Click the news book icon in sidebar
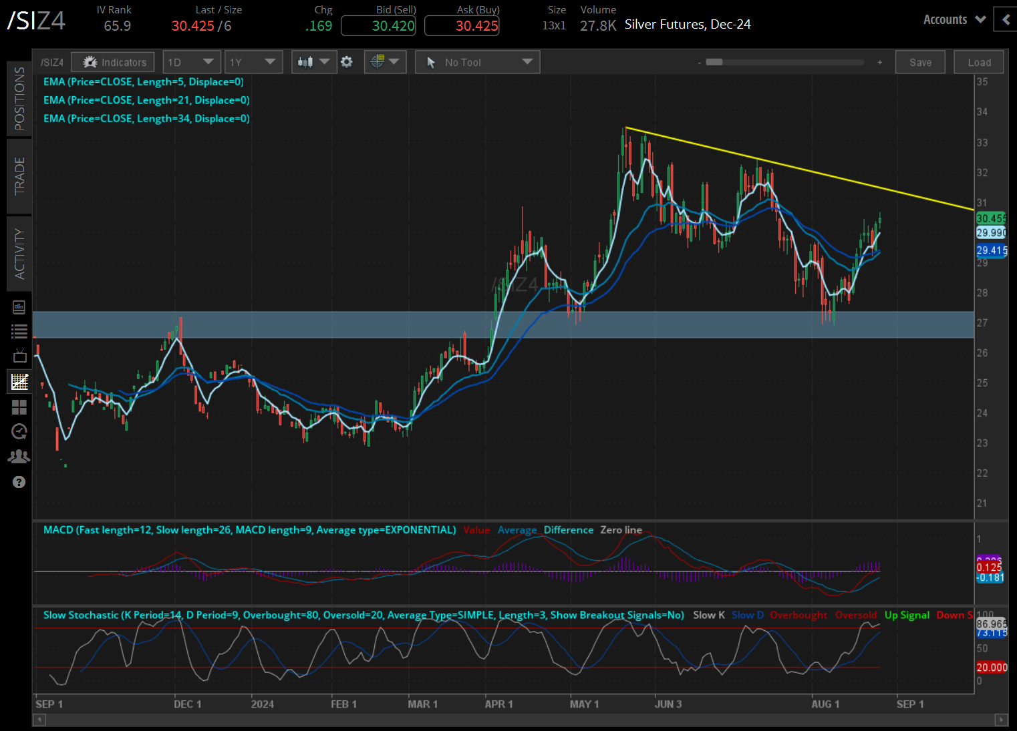1017x731 pixels. click(x=19, y=307)
